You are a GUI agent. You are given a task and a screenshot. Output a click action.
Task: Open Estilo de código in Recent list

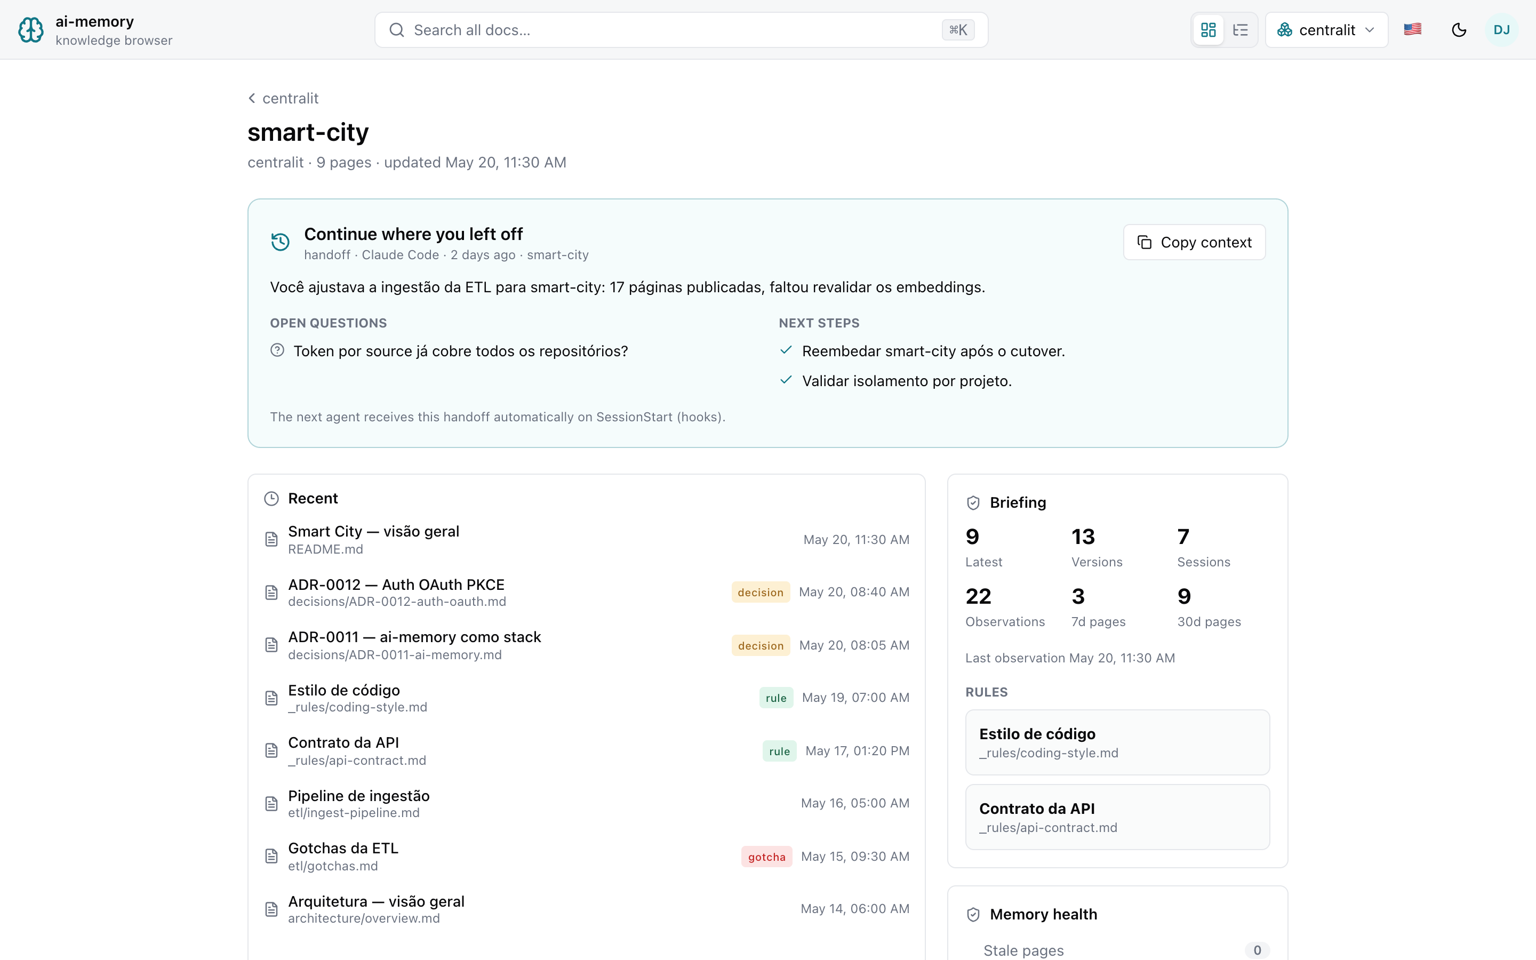coord(587,698)
